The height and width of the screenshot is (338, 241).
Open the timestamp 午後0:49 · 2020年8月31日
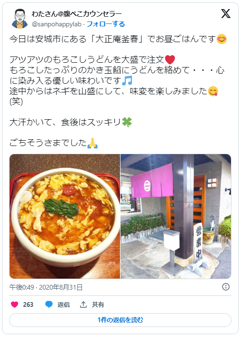(x=46, y=287)
